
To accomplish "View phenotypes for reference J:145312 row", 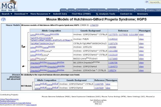I will [x=141, y=39].
